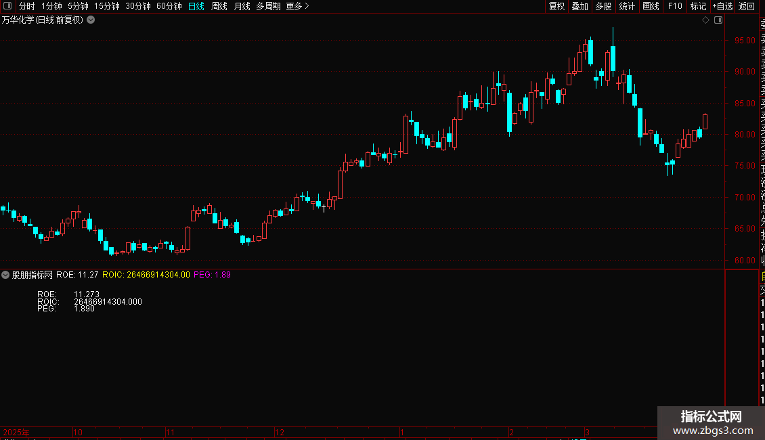Screen dimensions: 765x440
Task: Click the 60.00 price axis label
Action: click(745, 261)
